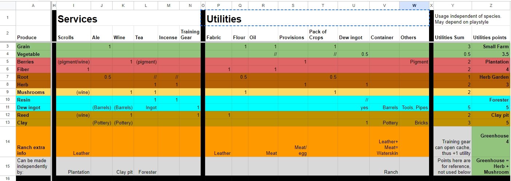Select the Small Farm cell
The width and height of the screenshot is (511, 181).
click(x=491, y=47)
